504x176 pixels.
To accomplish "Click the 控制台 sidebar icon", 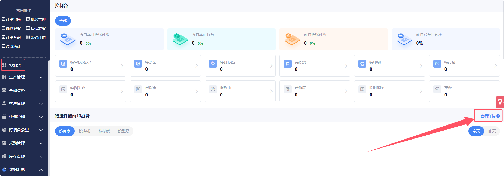I will [x=4, y=65].
